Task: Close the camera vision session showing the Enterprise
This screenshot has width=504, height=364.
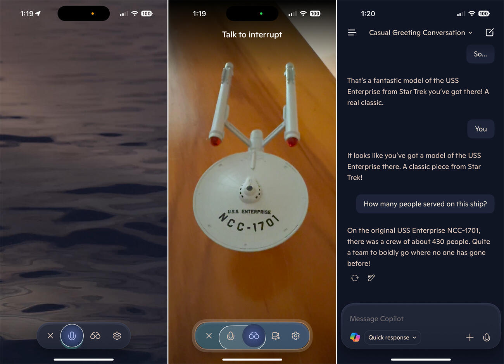Action: click(209, 336)
